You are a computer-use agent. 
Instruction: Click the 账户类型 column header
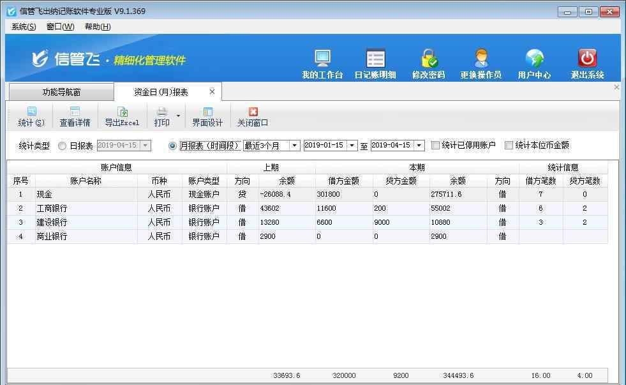(x=204, y=181)
